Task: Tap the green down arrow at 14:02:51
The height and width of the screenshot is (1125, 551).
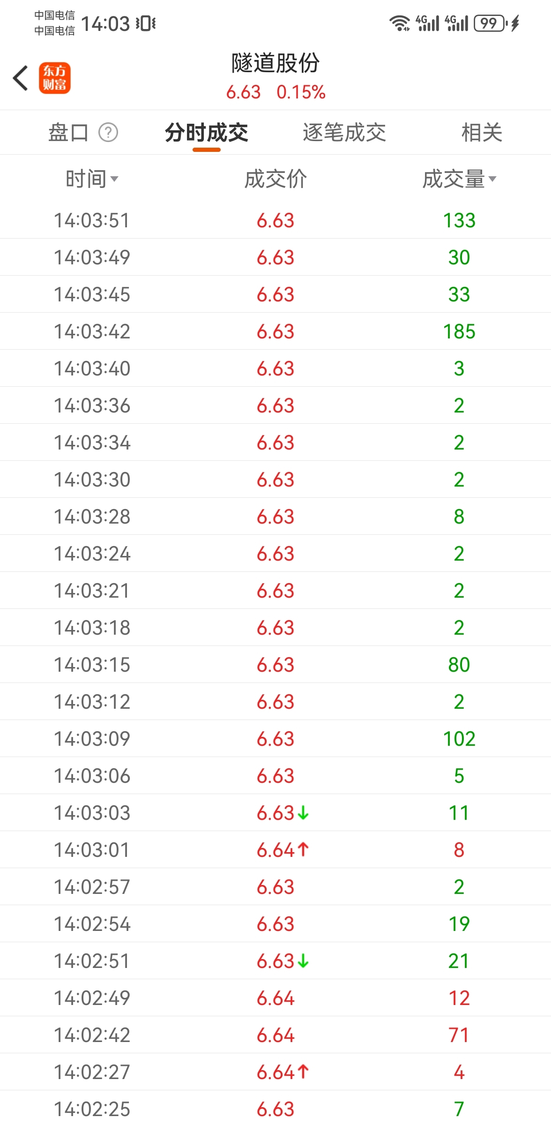Action: 303,960
